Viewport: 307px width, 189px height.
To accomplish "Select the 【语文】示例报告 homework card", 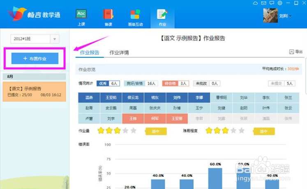I will pyautogui.click(x=34, y=92).
